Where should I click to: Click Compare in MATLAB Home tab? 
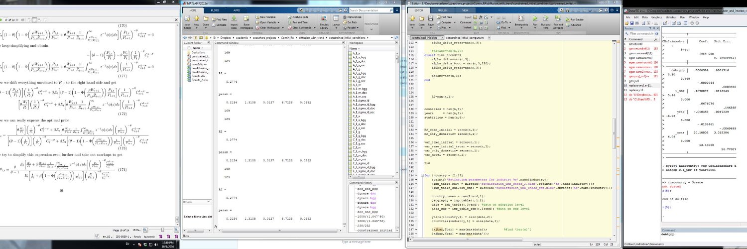(x=219, y=24)
